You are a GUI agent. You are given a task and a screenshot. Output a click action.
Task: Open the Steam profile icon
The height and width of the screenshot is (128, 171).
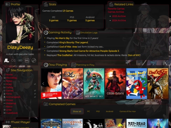pos(34,60)
